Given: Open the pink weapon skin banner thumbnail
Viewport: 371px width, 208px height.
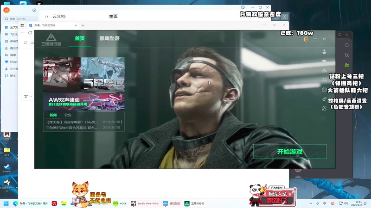Looking at the screenshot, I should (62, 74).
